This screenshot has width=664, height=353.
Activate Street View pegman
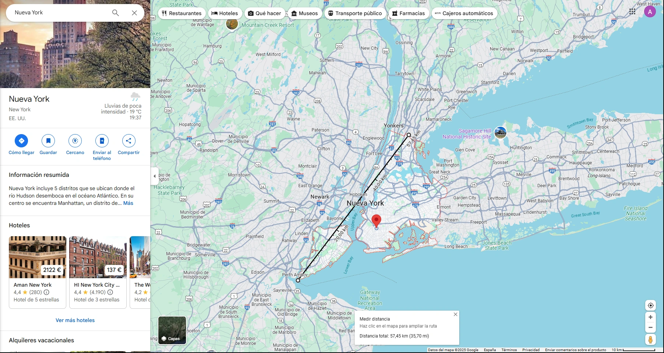tap(651, 339)
